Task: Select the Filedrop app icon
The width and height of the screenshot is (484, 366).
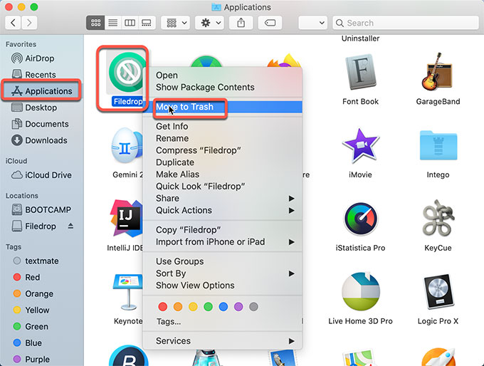Action: coord(127,73)
